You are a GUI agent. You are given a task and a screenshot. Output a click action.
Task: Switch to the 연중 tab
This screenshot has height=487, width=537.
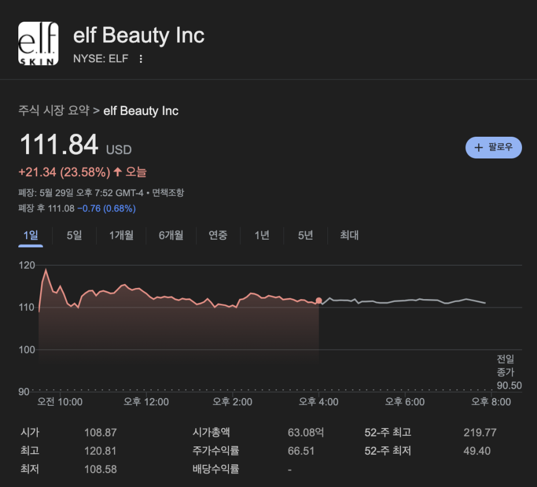(x=218, y=235)
